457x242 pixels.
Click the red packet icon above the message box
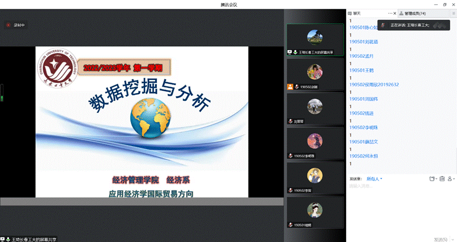tap(442, 179)
